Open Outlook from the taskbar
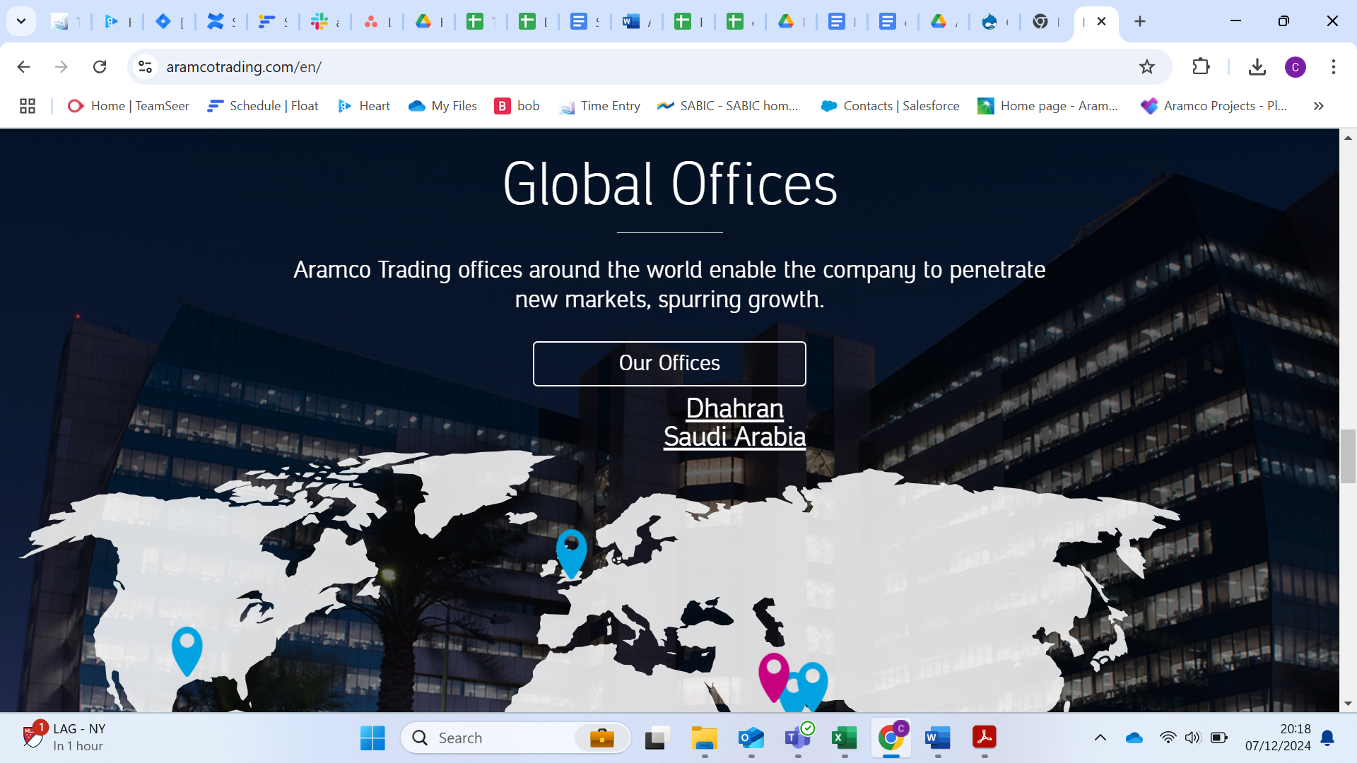This screenshot has height=763, width=1357. point(751,738)
